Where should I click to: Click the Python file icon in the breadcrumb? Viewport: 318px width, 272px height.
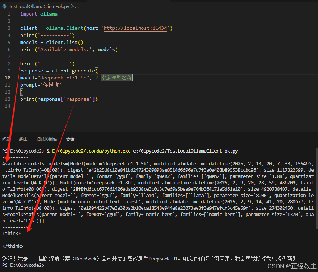4,6
